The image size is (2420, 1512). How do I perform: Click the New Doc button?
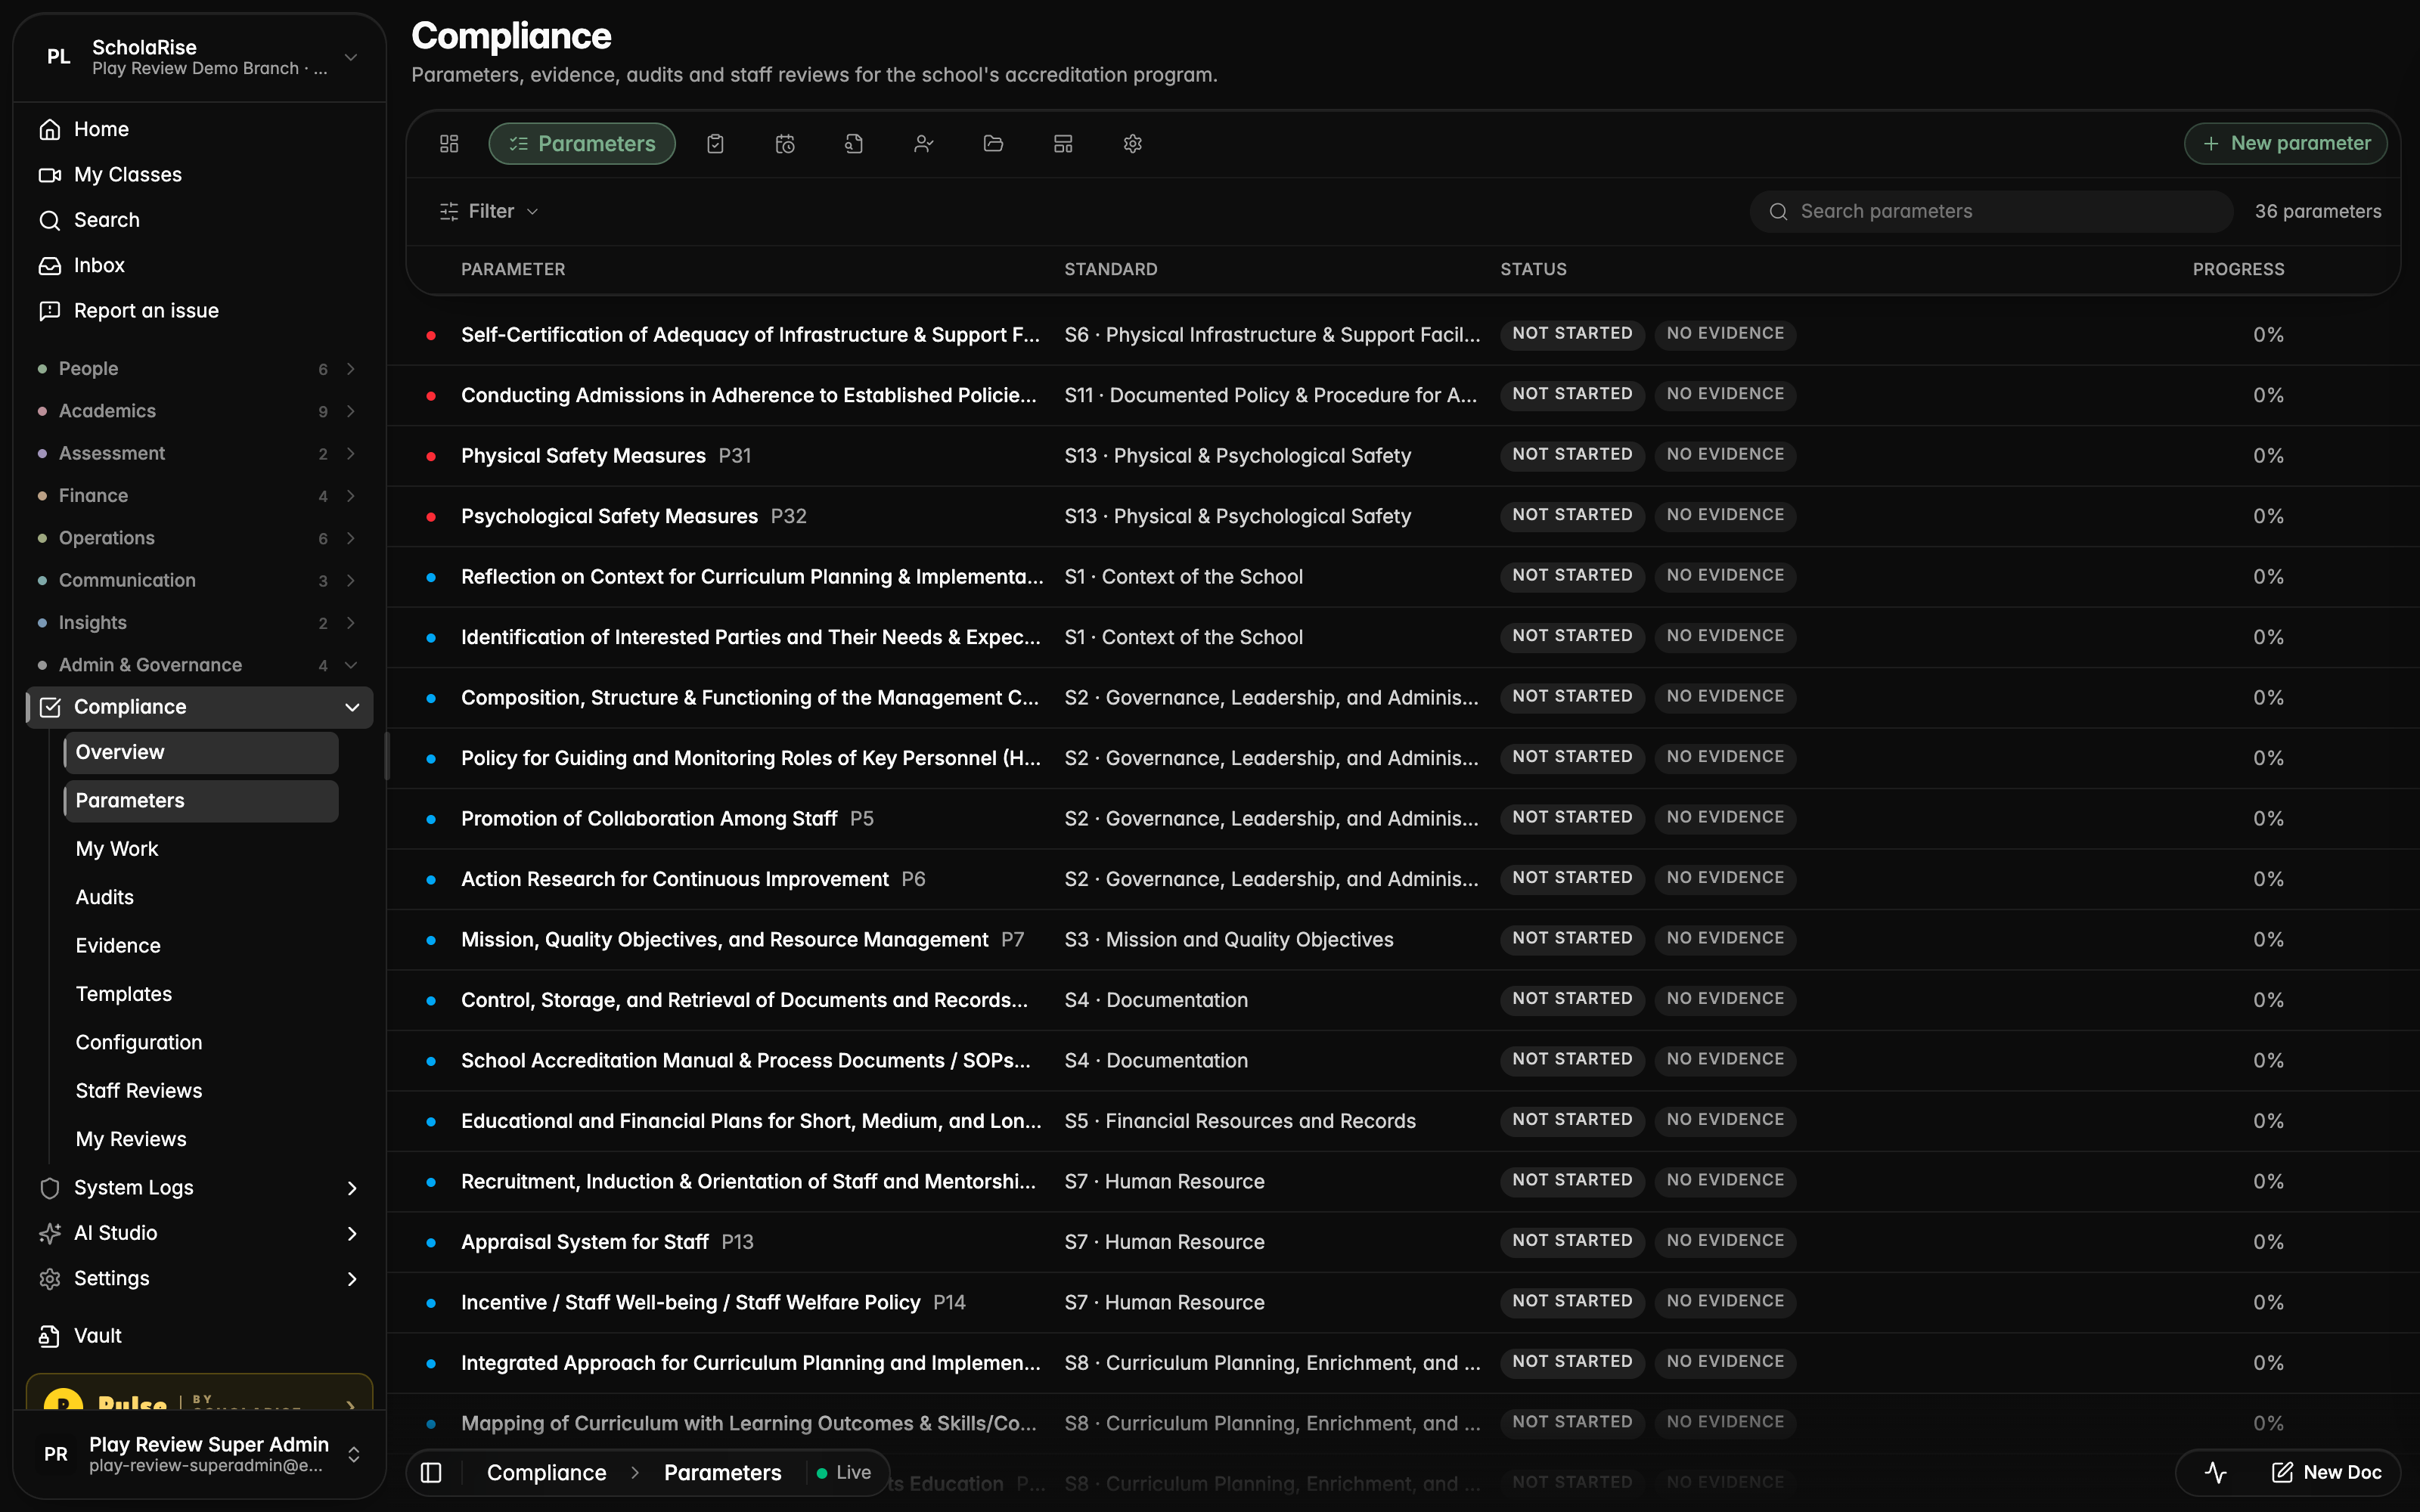(2327, 1473)
